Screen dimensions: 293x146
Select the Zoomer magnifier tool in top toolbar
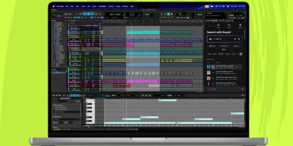click(x=80, y=14)
